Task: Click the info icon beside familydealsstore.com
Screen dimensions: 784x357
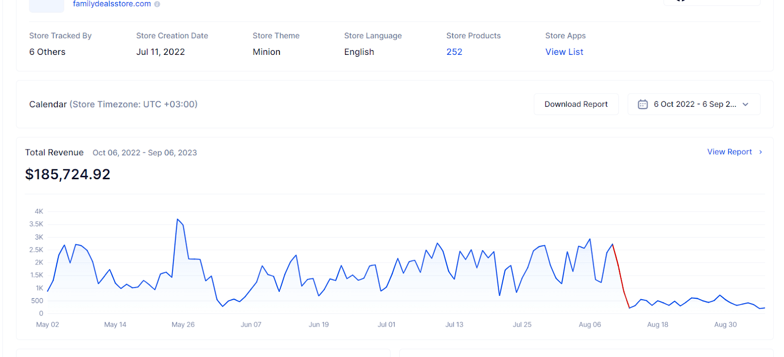Action: point(157,4)
